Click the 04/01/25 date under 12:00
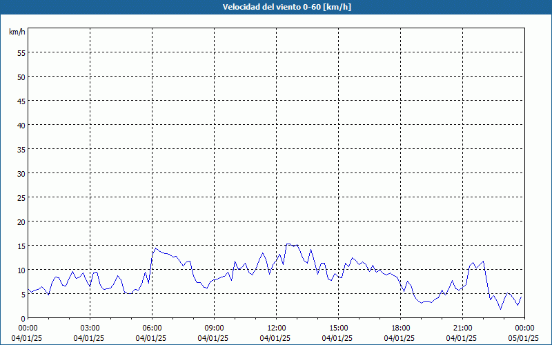Viewport: 552px width, 345px height. pos(275,338)
